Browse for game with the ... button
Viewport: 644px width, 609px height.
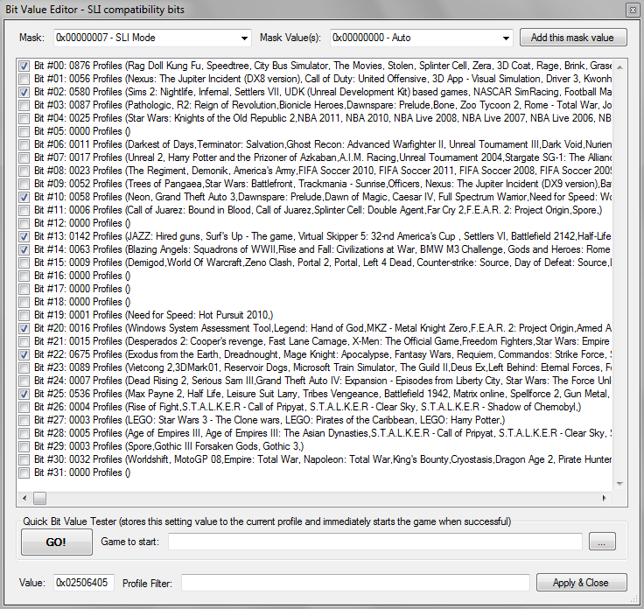[602, 542]
